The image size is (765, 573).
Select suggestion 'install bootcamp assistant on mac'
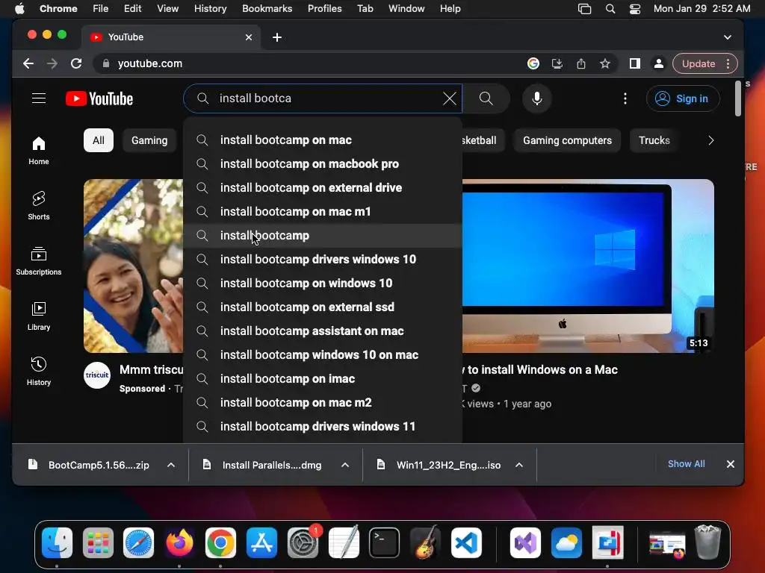pos(323,331)
